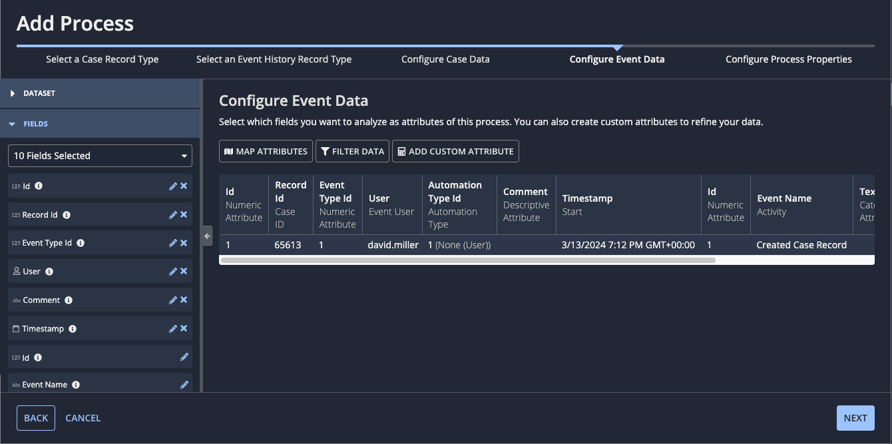Screen dimensions: 892x444
Task: Click the person icon on the User field row
Action: [x=17, y=272]
